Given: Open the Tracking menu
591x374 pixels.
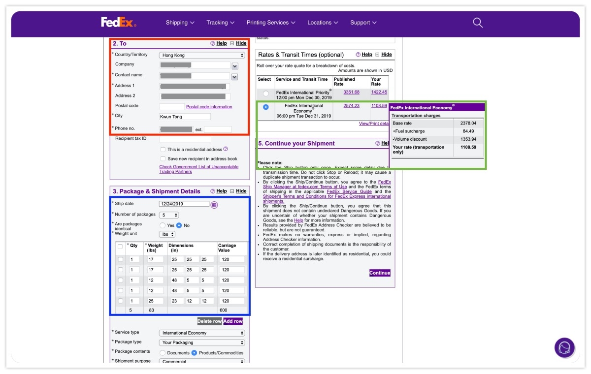Looking at the screenshot, I should (x=220, y=23).
